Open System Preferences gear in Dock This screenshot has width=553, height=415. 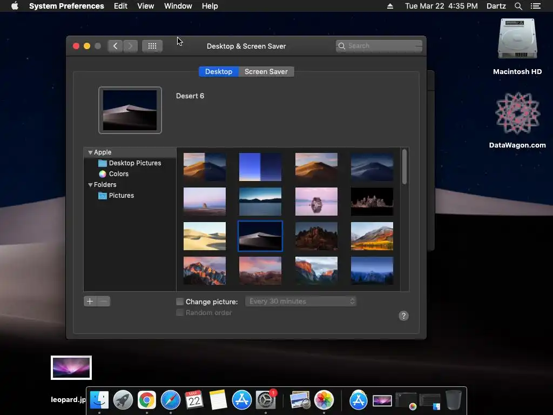point(266,400)
